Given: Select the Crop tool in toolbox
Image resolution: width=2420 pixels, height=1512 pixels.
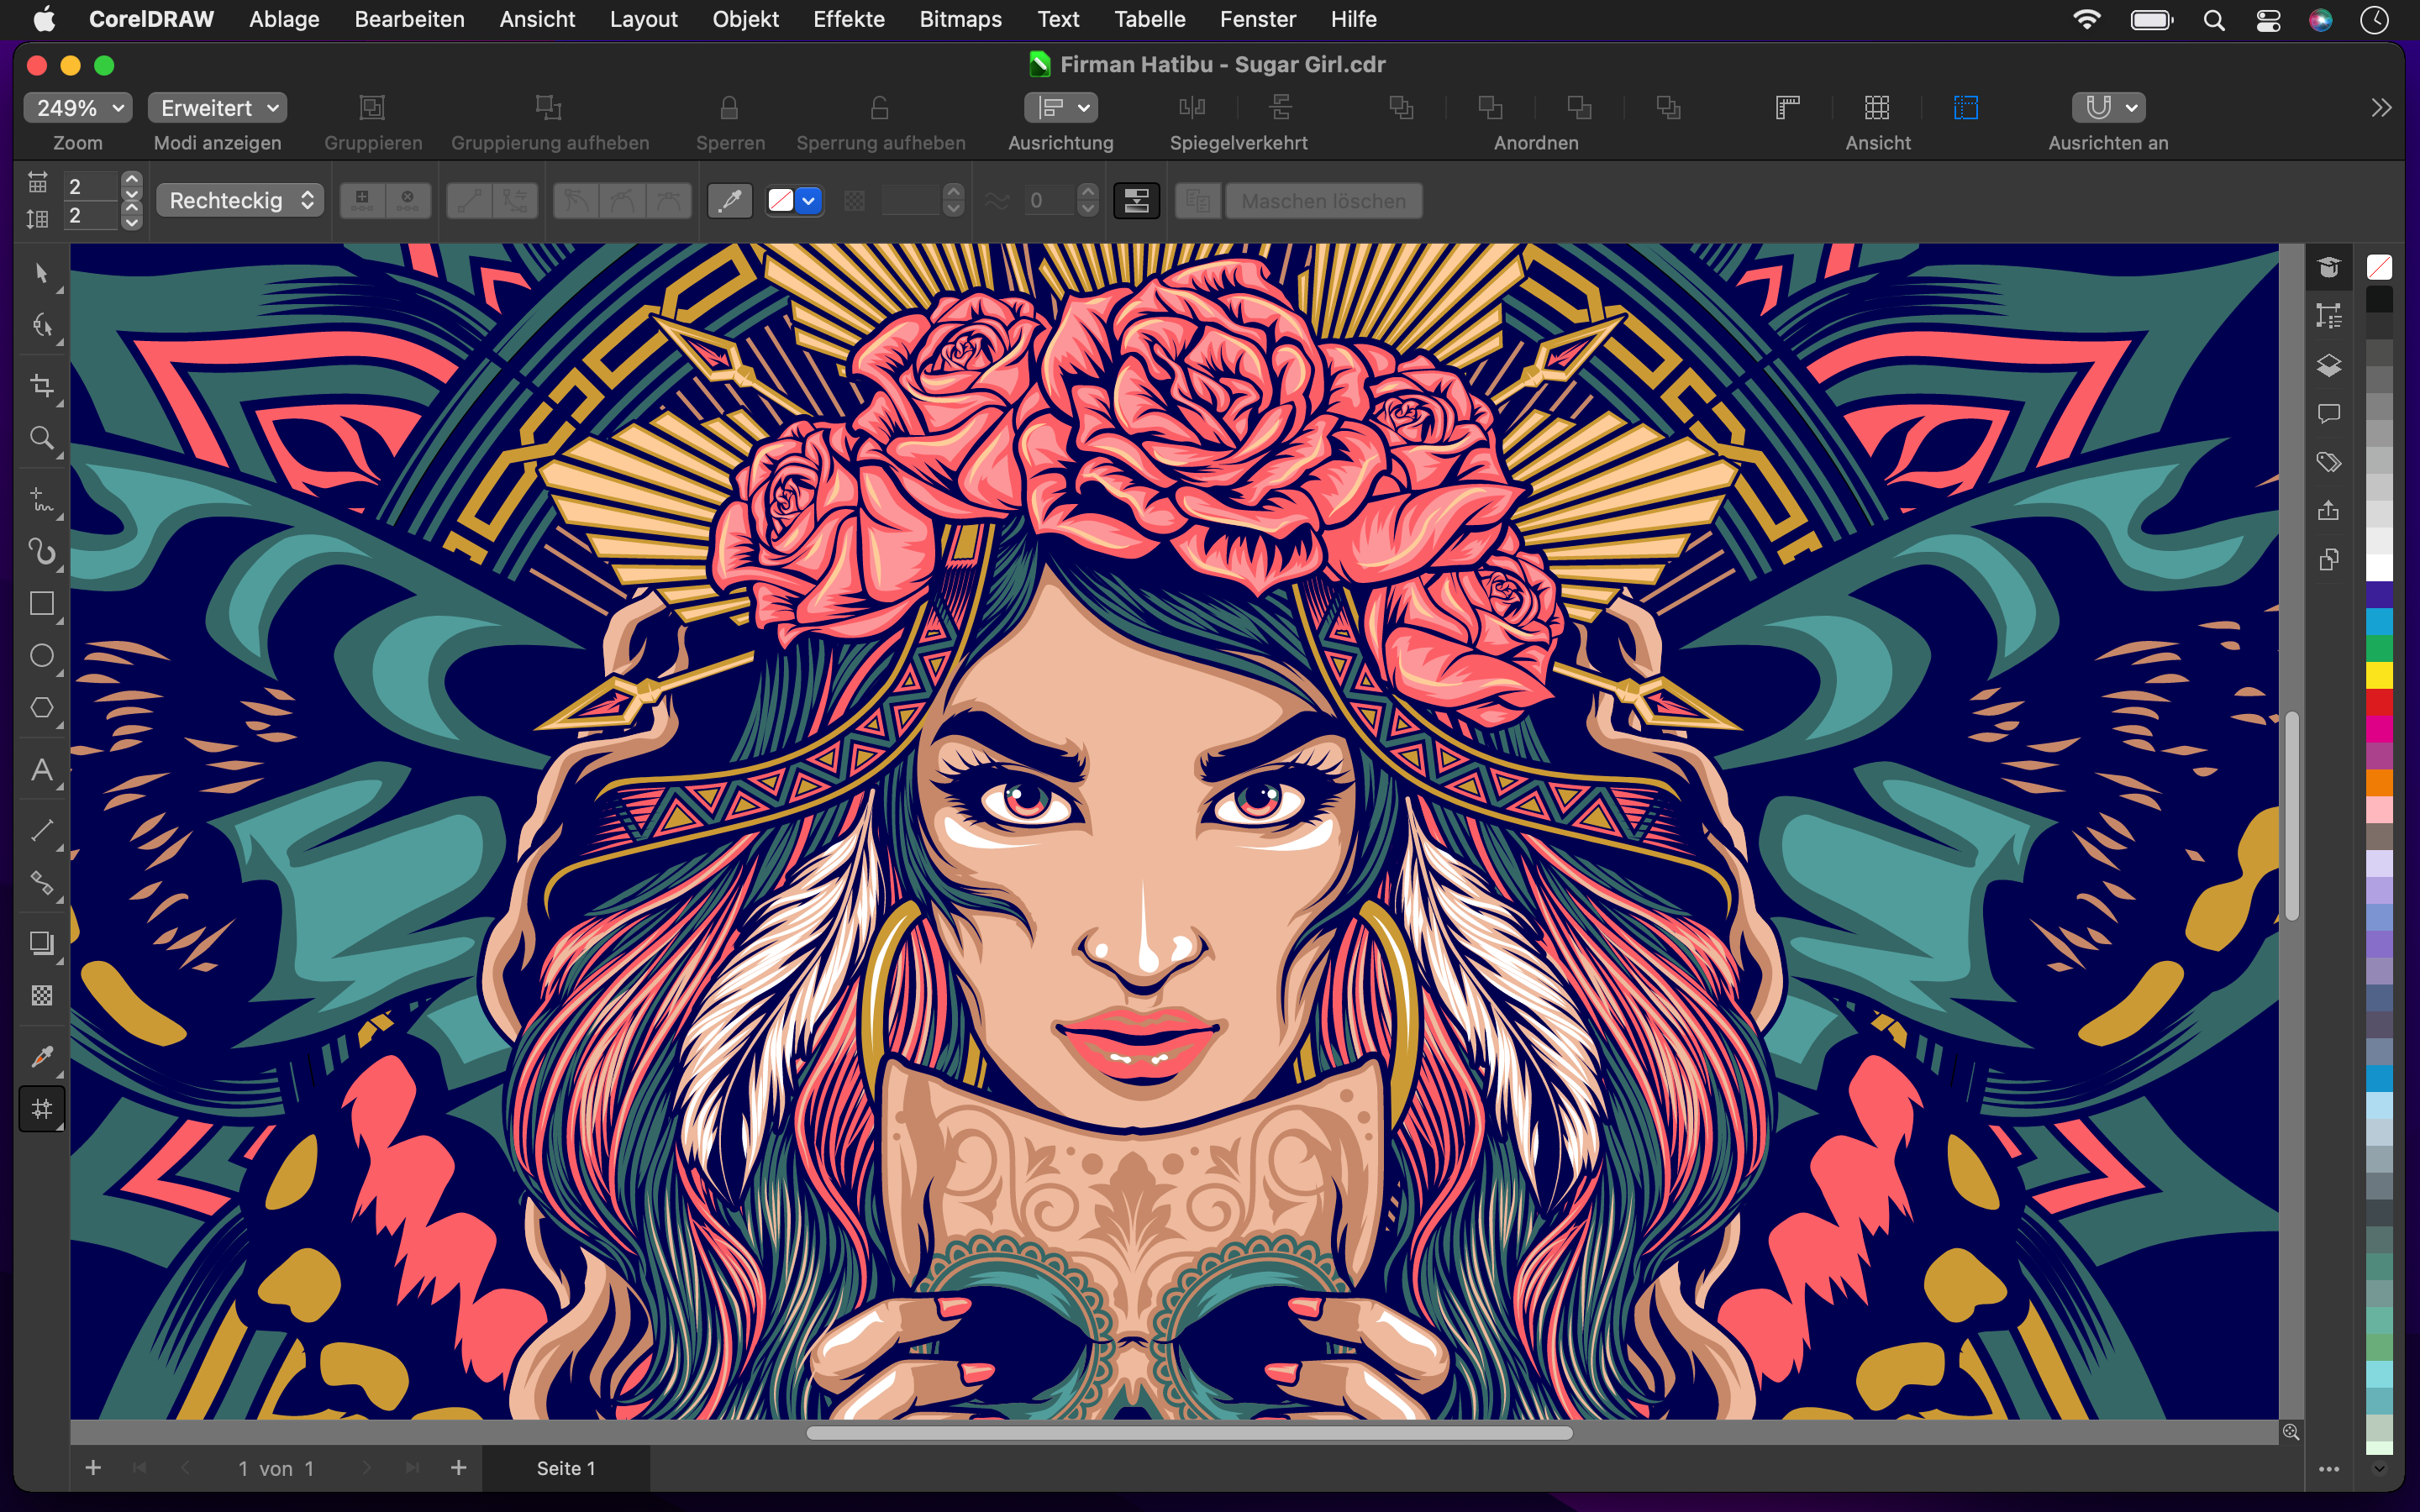Looking at the screenshot, I should 42,386.
